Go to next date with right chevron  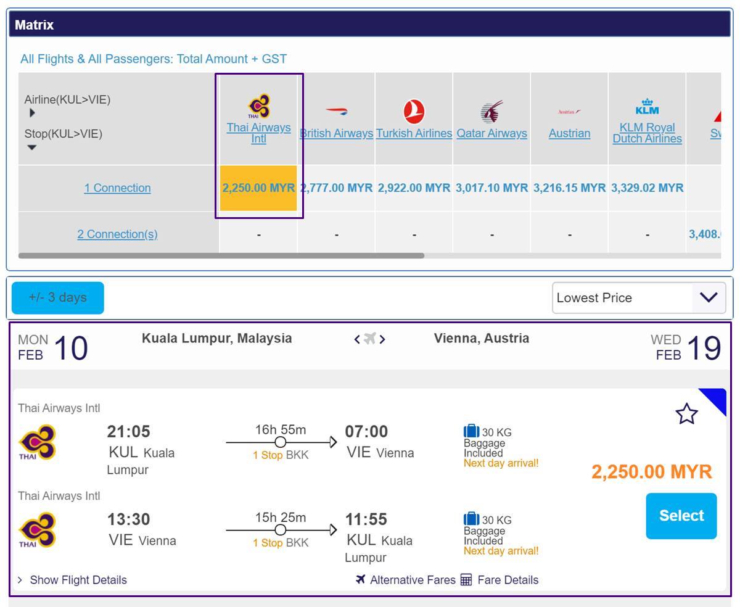[x=382, y=339]
